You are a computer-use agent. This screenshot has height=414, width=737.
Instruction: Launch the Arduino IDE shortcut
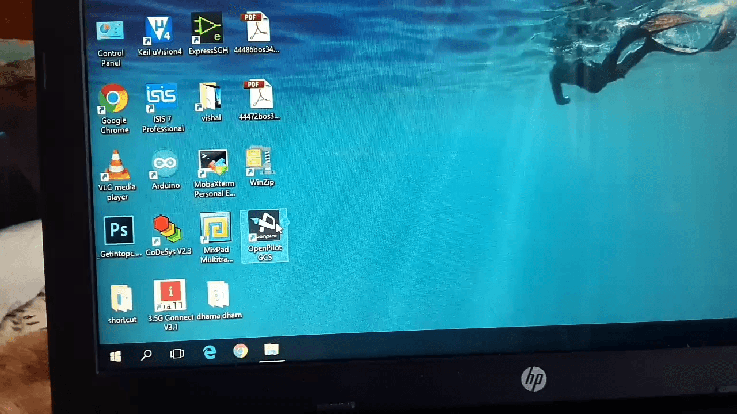(165, 165)
